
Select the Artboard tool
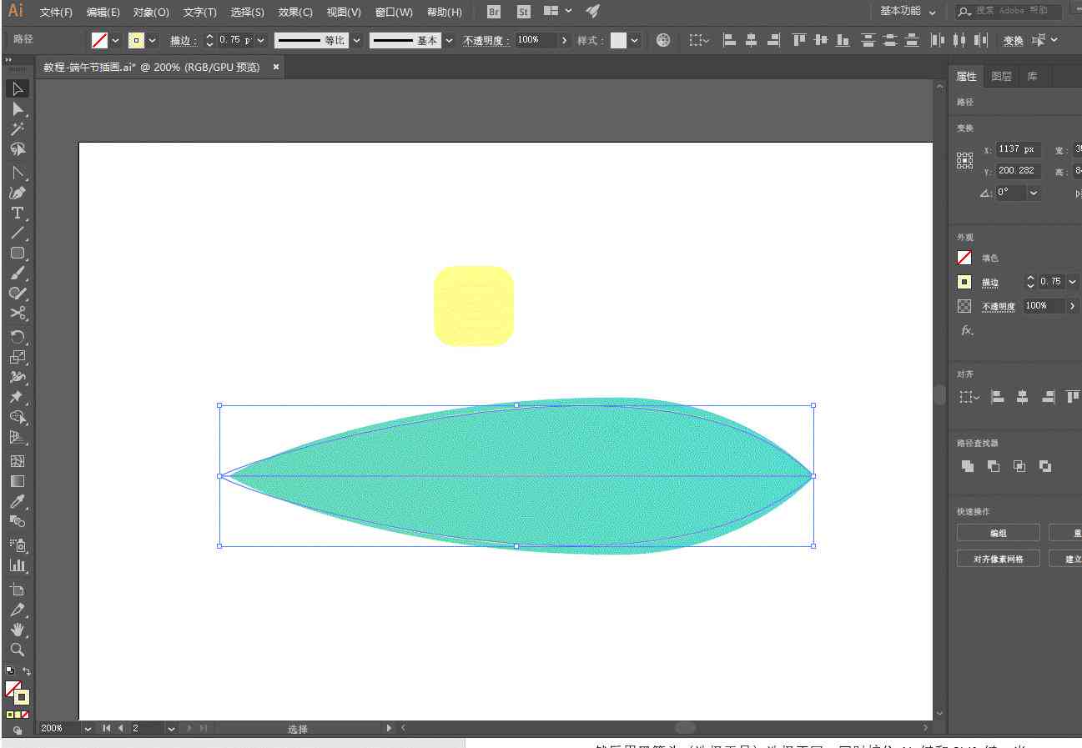click(17, 589)
